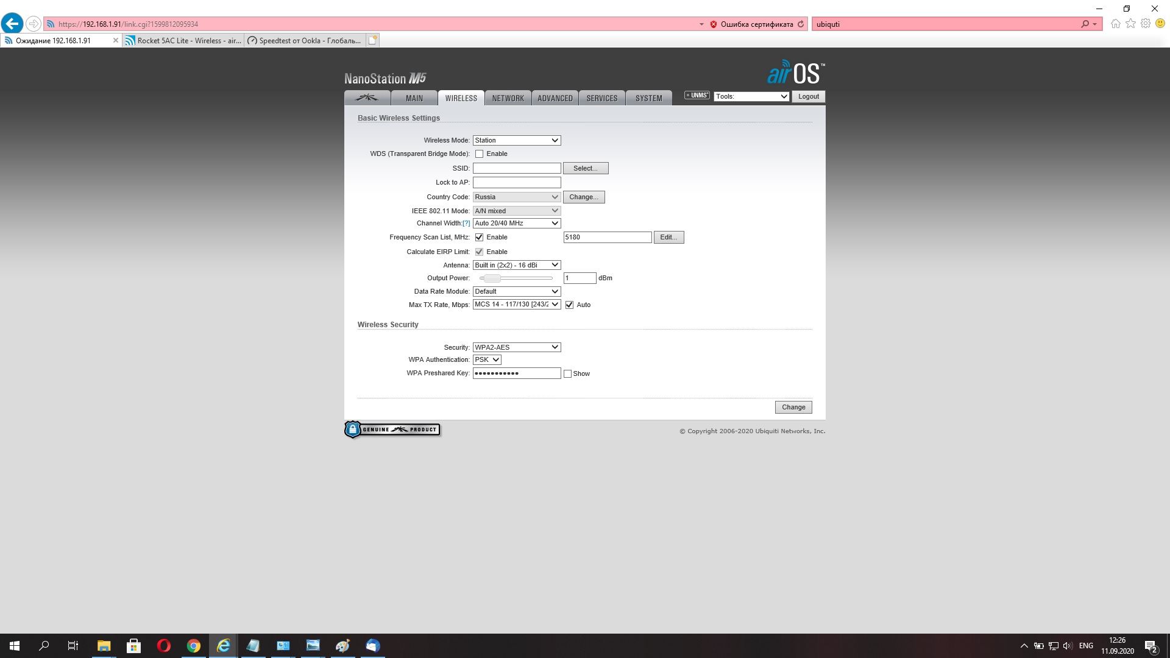The width and height of the screenshot is (1170, 658).
Task: Switch to Rocket 5AC Lite browser tab
Action: click(183, 40)
